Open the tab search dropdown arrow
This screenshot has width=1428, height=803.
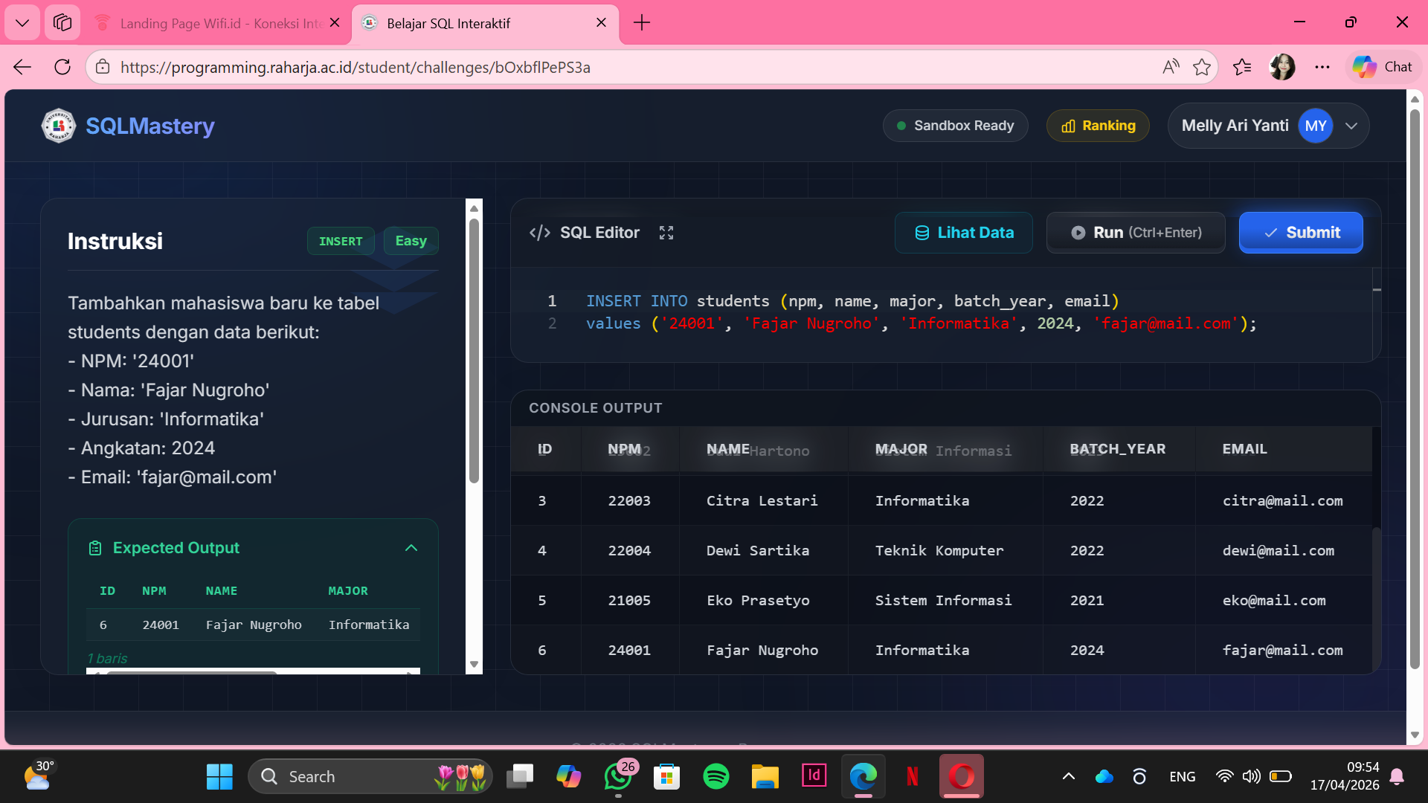(22, 22)
